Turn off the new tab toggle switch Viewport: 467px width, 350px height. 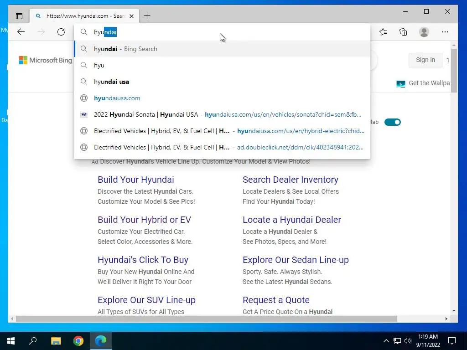(392, 122)
